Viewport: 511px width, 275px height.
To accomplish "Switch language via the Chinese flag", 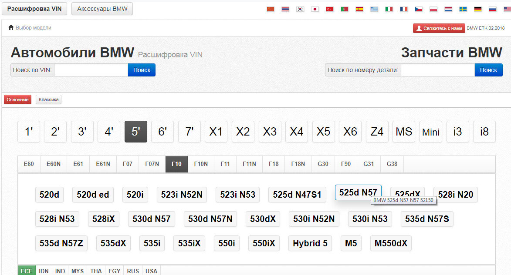I will [x=271, y=9].
